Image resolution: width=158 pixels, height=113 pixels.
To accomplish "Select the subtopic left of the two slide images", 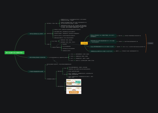I will [61, 86].
